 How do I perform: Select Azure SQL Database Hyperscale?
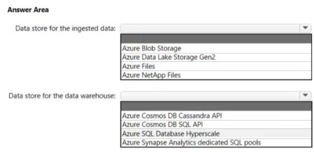[x=216, y=133]
